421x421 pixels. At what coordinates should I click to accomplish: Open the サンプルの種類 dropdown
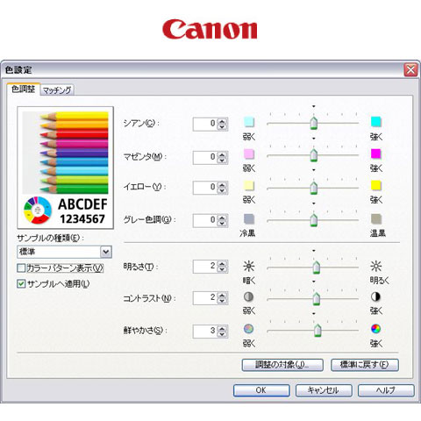point(106,252)
